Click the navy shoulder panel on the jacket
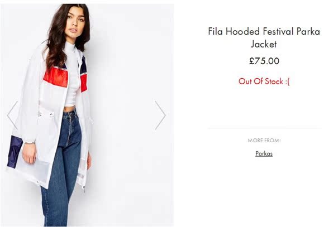The height and width of the screenshot is (227, 324). tap(83, 64)
